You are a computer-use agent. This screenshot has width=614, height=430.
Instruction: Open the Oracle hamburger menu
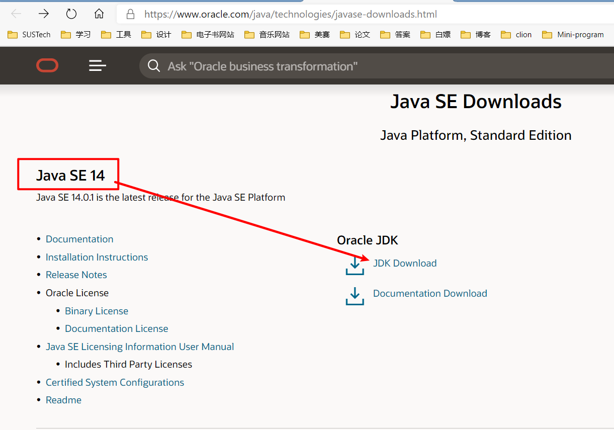click(98, 65)
